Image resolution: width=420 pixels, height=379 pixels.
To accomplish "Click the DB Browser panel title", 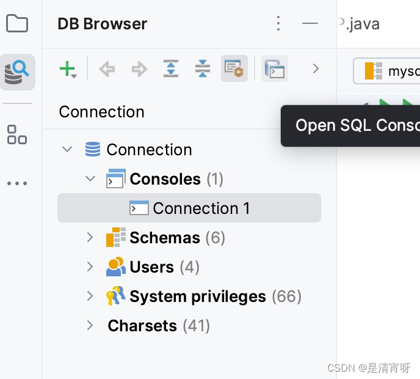I will (x=103, y=24).
